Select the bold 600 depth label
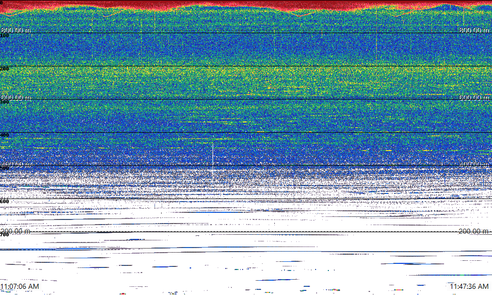Image resolution: width=492 pixels, height=295 pixels. 5,202
